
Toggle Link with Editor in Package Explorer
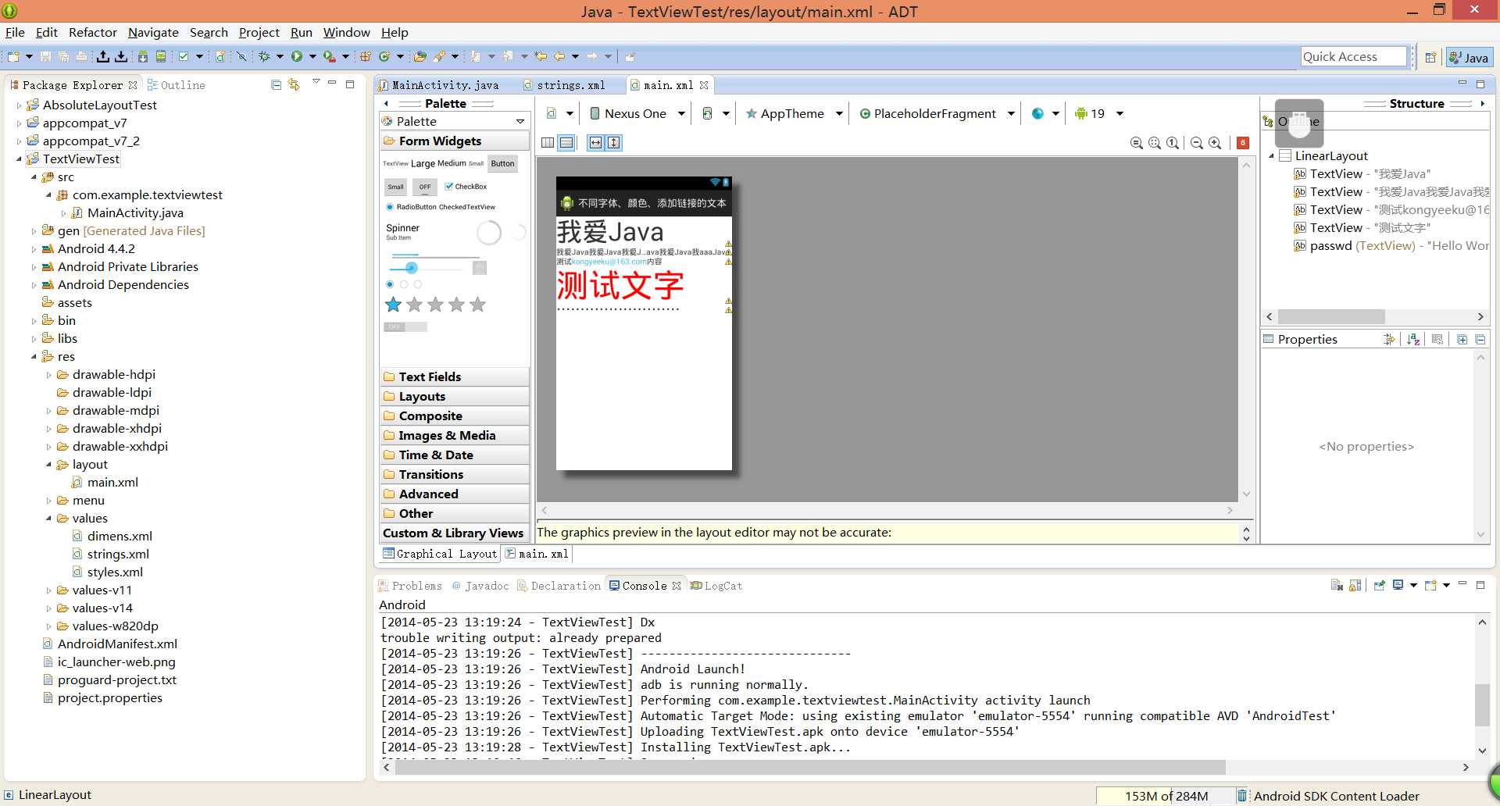[x=294, y=84]
